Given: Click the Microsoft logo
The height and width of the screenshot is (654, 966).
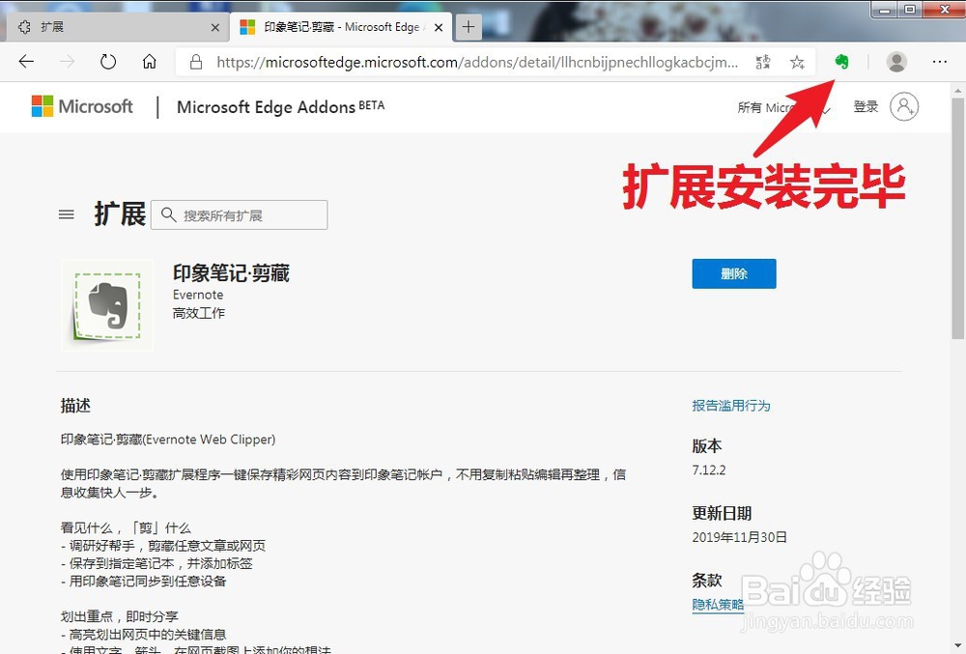Looking at the screenshot, I should click(x=82, y=106).
